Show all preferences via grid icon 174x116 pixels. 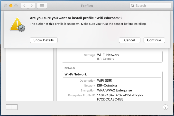click(x=42, y=6)
